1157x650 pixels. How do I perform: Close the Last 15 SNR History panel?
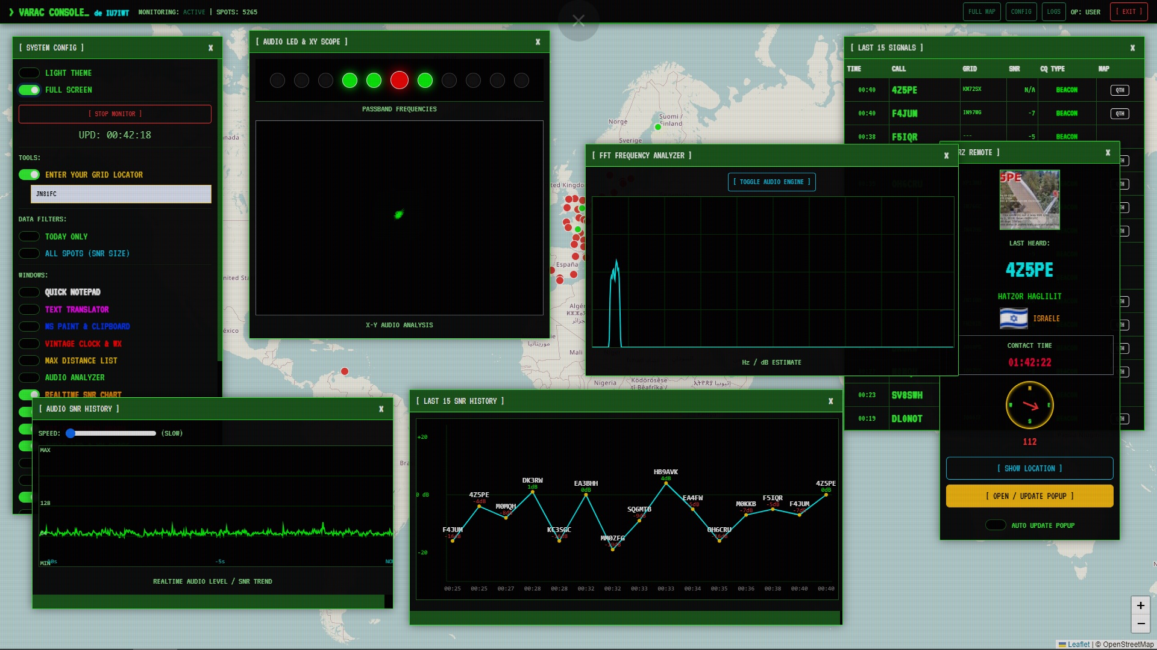pyautogui.click(x=830, y=401)
